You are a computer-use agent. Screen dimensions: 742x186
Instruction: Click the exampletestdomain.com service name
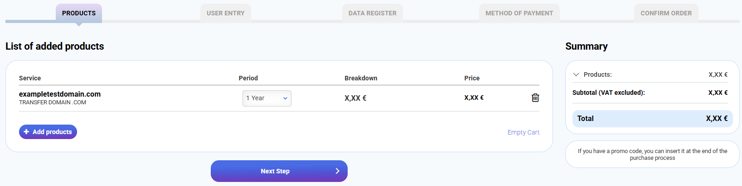(x=60, y=94)
